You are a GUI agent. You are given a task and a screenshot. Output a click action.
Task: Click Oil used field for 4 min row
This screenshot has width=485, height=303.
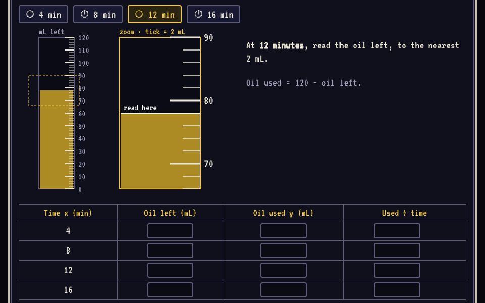point(283,231)
